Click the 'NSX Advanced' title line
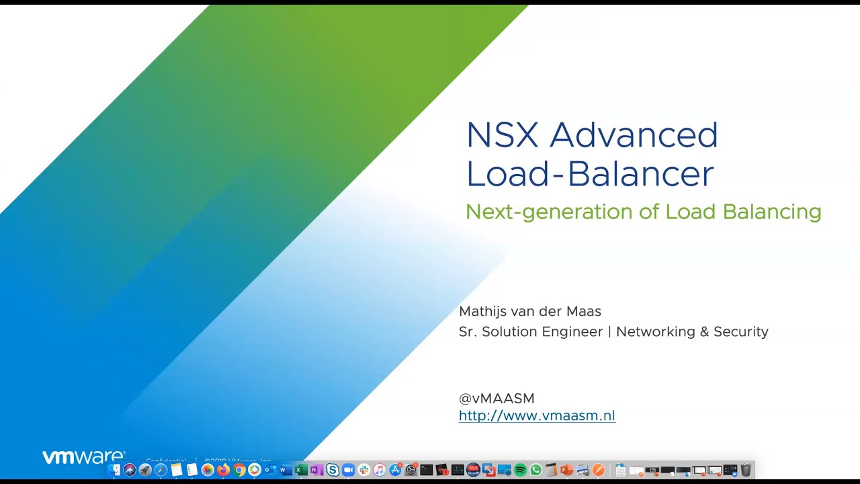 (592, 135)
